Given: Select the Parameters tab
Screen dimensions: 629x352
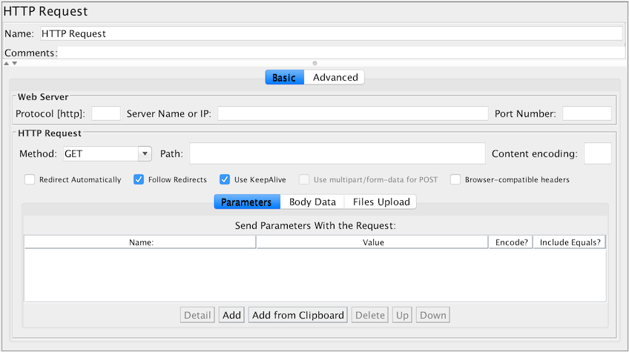Looking at the screenshot, I should 247,202.
